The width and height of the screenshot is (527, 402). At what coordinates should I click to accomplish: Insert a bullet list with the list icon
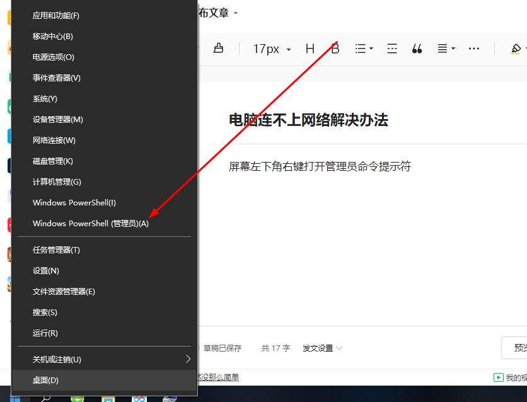(x=361, y=49)
